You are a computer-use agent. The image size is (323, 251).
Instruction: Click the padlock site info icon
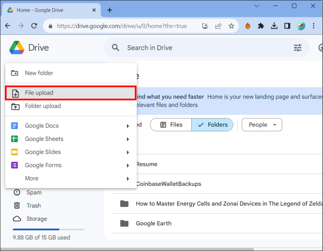pyautogui.click(x=50, y=26)
